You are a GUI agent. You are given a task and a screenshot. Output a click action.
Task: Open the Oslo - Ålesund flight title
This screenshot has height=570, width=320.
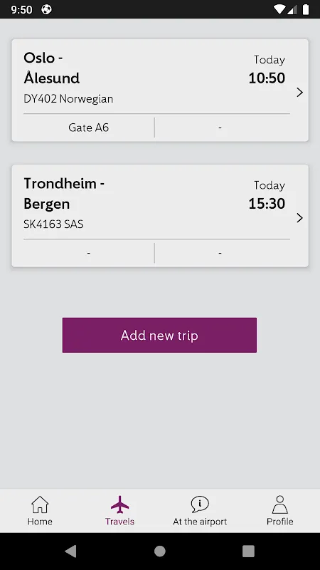(x=51, y=68)
